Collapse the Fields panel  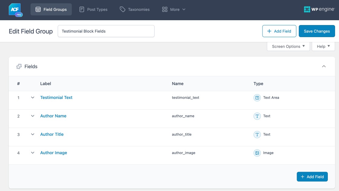(324, 66)
